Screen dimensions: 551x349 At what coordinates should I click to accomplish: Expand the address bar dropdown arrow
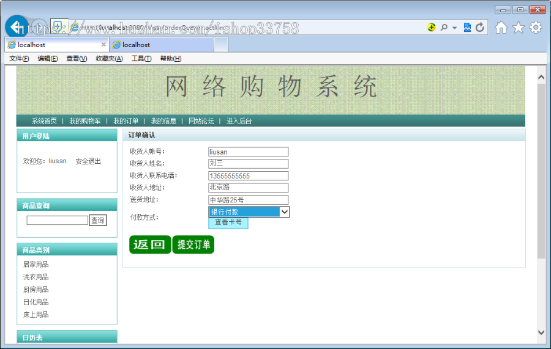(x=454, y=28)
